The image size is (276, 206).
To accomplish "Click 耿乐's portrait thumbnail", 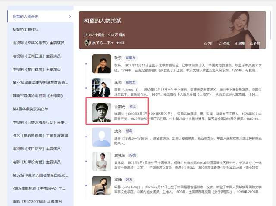I will (102, 64).
